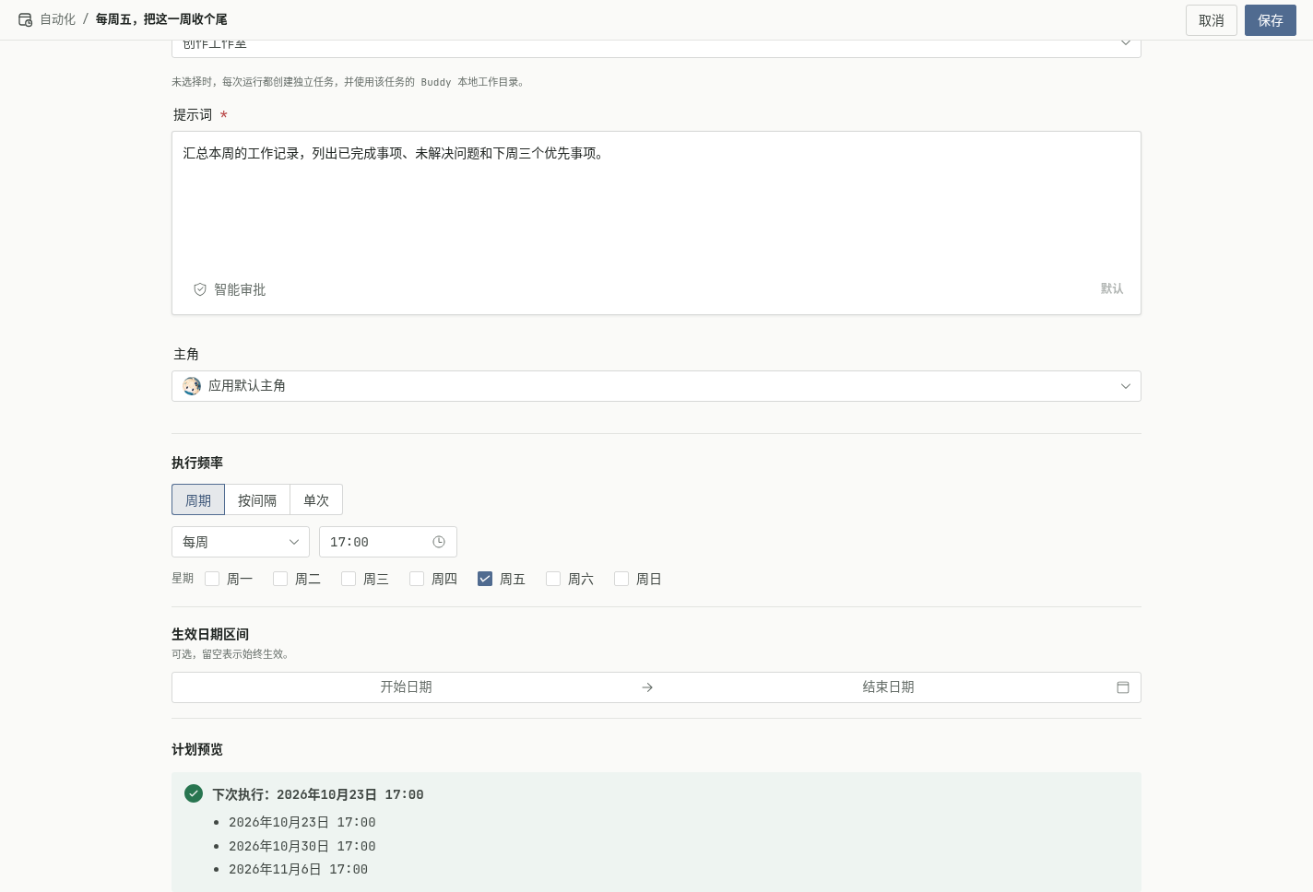
Task: Click the 生效日期区间 section heading
Action: point(210,634)
